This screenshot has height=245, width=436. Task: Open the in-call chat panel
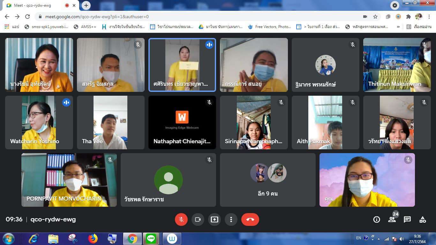click(407, 219)
